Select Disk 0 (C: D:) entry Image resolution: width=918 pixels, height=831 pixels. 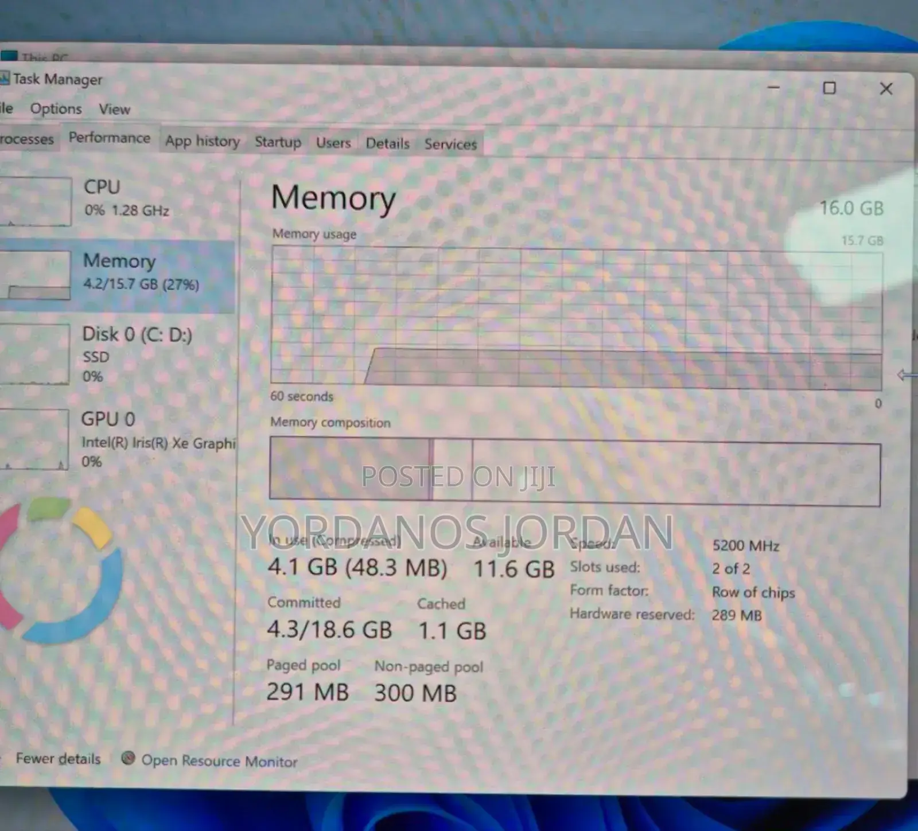(118, 354)
